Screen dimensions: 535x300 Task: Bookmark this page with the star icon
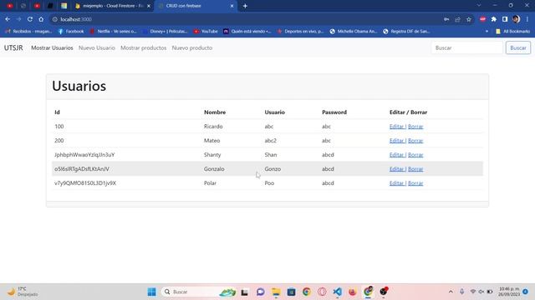[469, 19]
